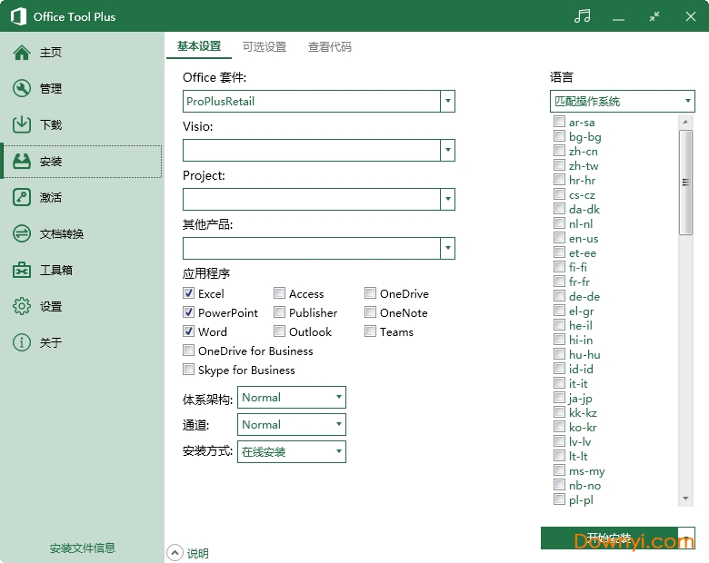Screen dimensions: 709x563
Task: Open the 在线安装 install method dropdown
Action: [x=338, y=451]
